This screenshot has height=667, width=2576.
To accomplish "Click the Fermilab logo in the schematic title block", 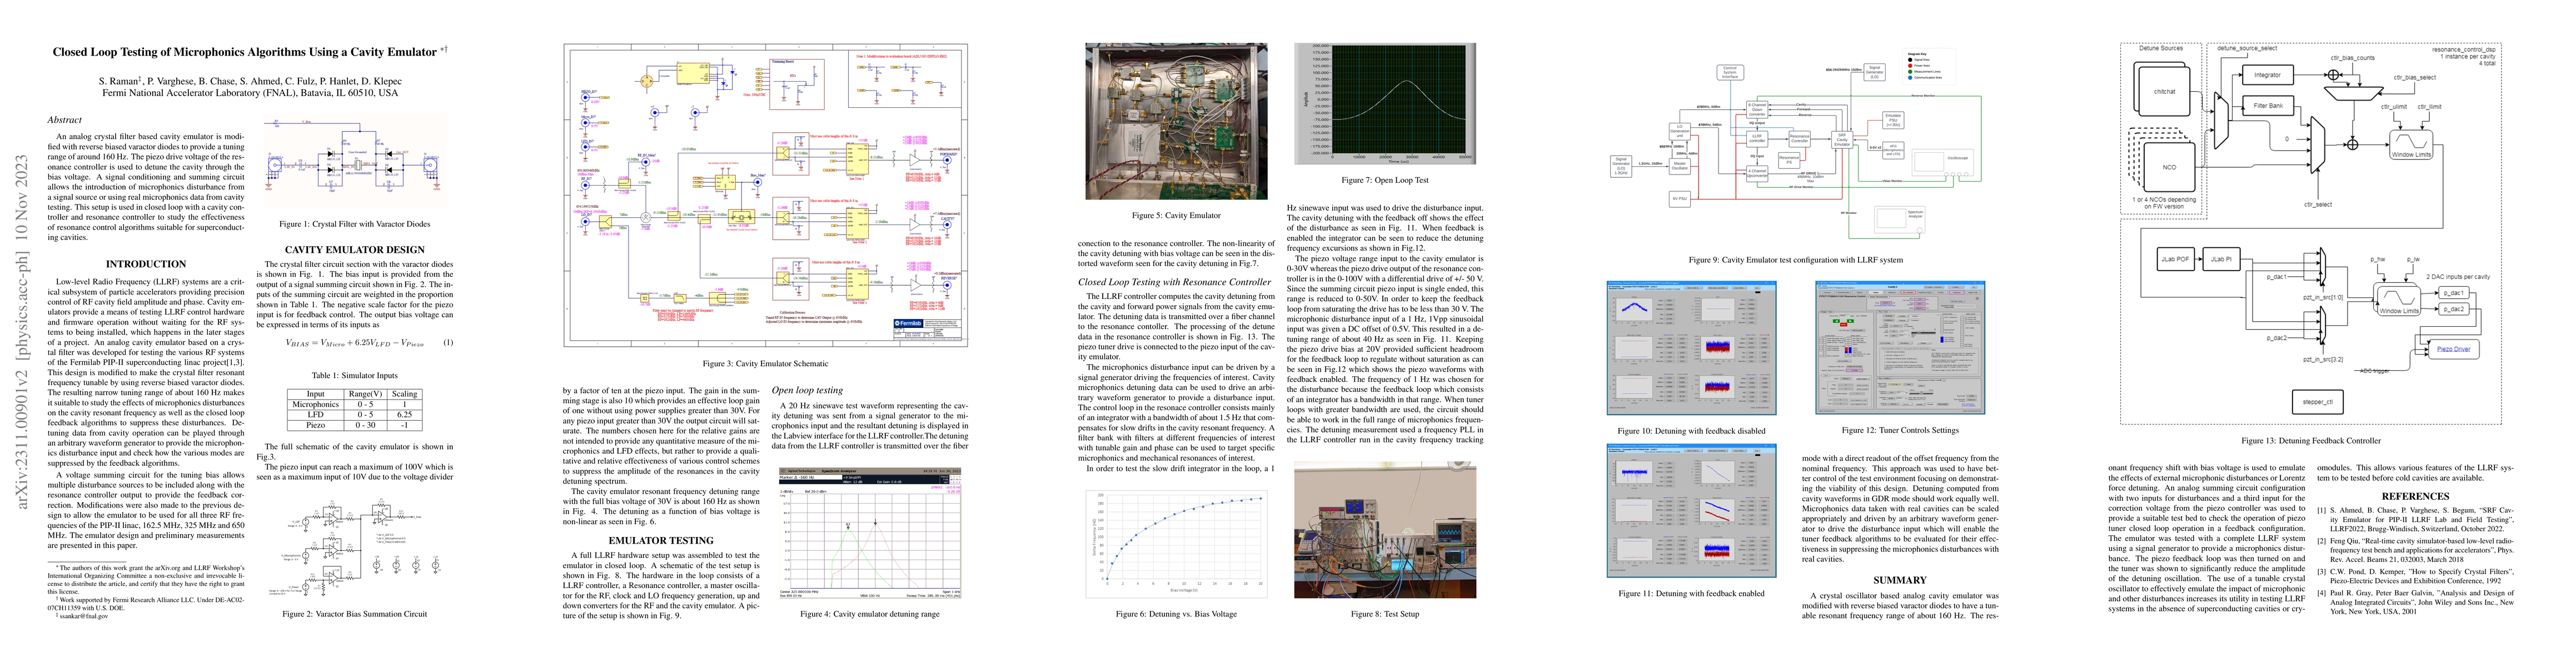I will [910, 323].
